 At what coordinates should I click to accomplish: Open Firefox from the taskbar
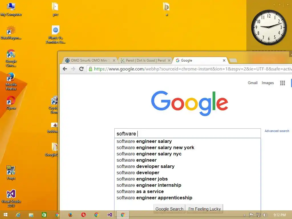pos(70,215)
